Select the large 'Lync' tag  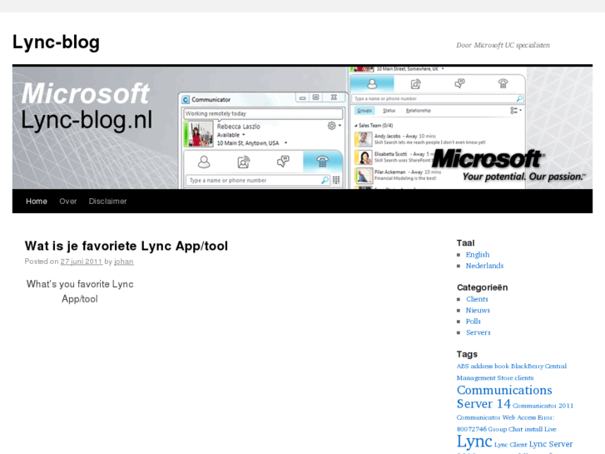pos(474,442)
